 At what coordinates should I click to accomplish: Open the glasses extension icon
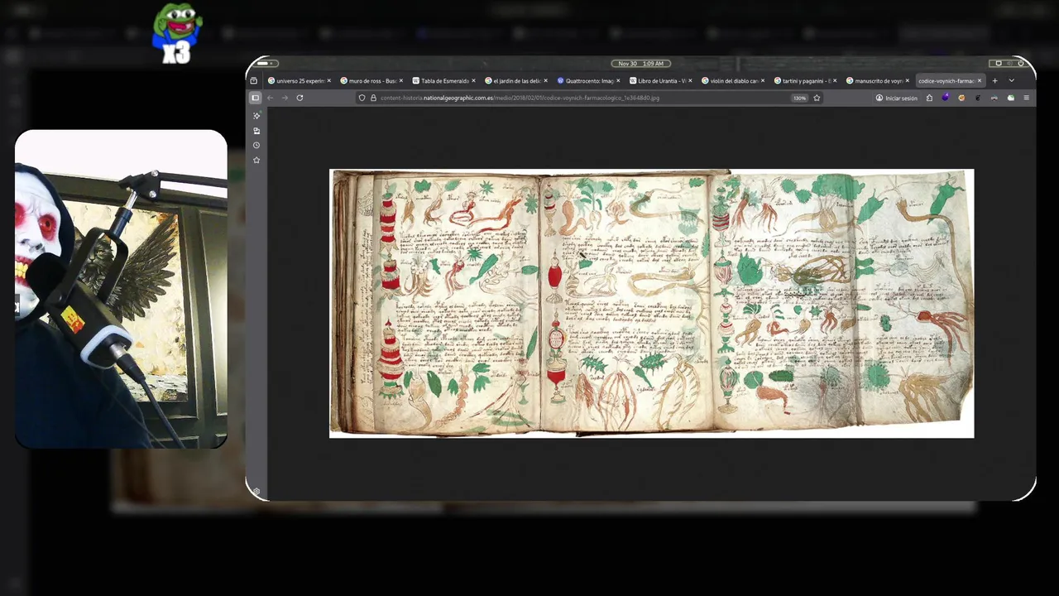coord(994,98)
